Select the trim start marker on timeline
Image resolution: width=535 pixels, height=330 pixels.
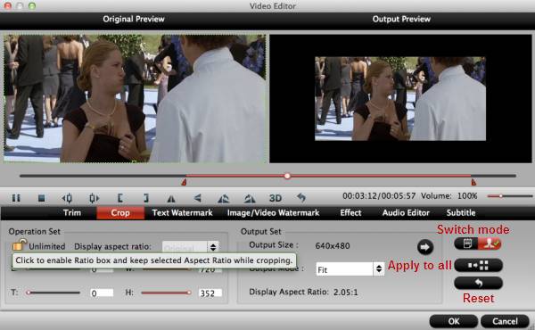(184, 182)
